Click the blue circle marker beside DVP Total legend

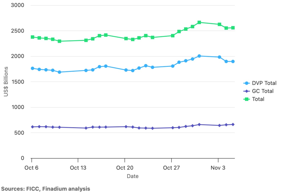click(247, 83)
